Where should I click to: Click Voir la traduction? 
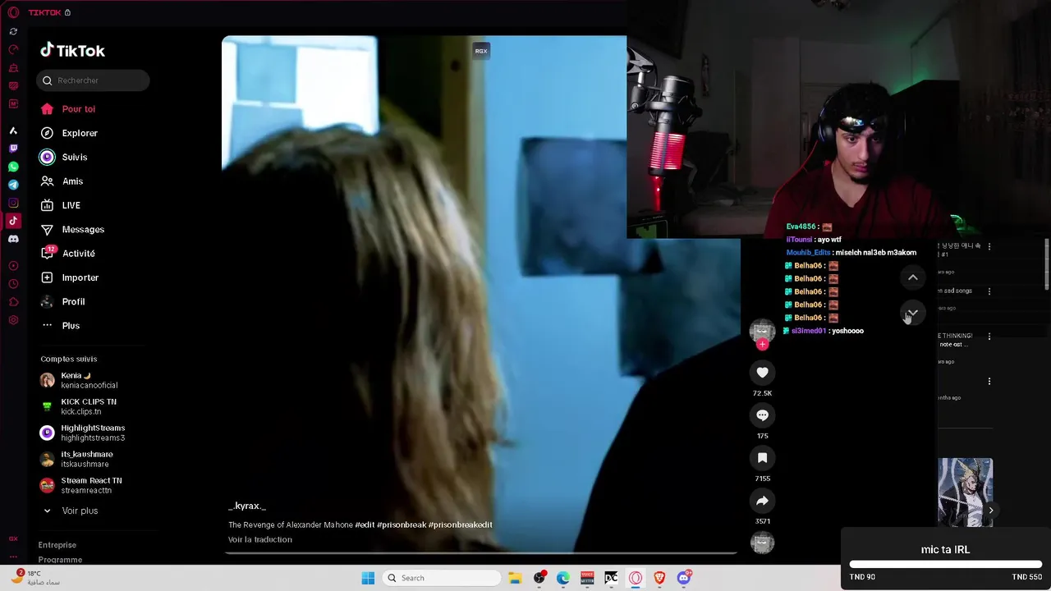(260, 539)
